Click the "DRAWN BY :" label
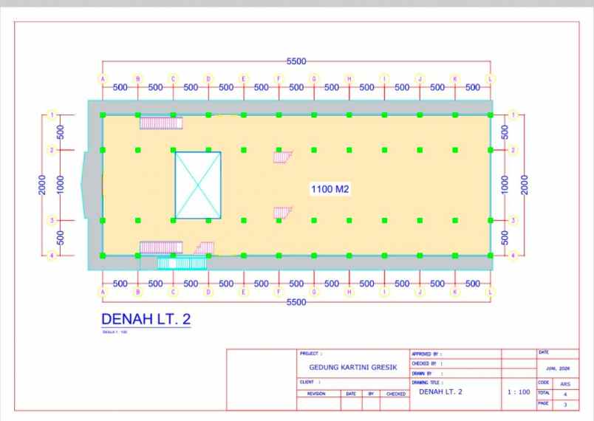This screenshot has height=421, width=594. coord(427,373)
